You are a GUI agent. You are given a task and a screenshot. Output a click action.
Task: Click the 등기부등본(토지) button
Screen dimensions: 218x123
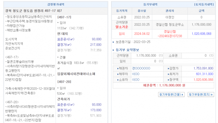[x=201, y=94]
